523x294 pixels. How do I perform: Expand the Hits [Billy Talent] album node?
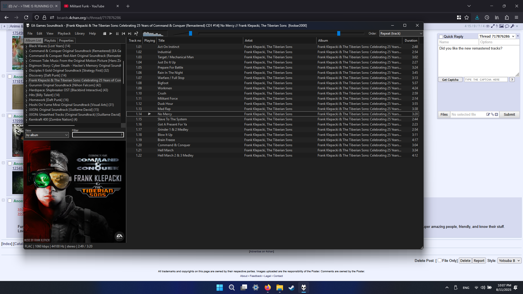coord(26,95)
